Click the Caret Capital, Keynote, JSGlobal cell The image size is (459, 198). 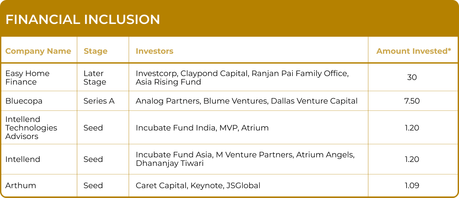click(198, 186)
